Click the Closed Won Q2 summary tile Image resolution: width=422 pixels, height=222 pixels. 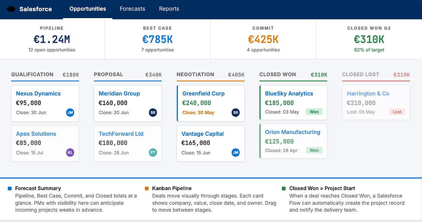coord(369,39)
